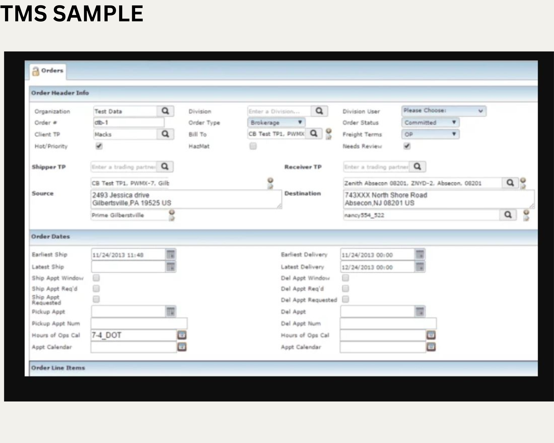Viewport: 554px width, 443px height.
Task: Open the Order Type Brokerage dropdown
Action: (x=276, y=122)
